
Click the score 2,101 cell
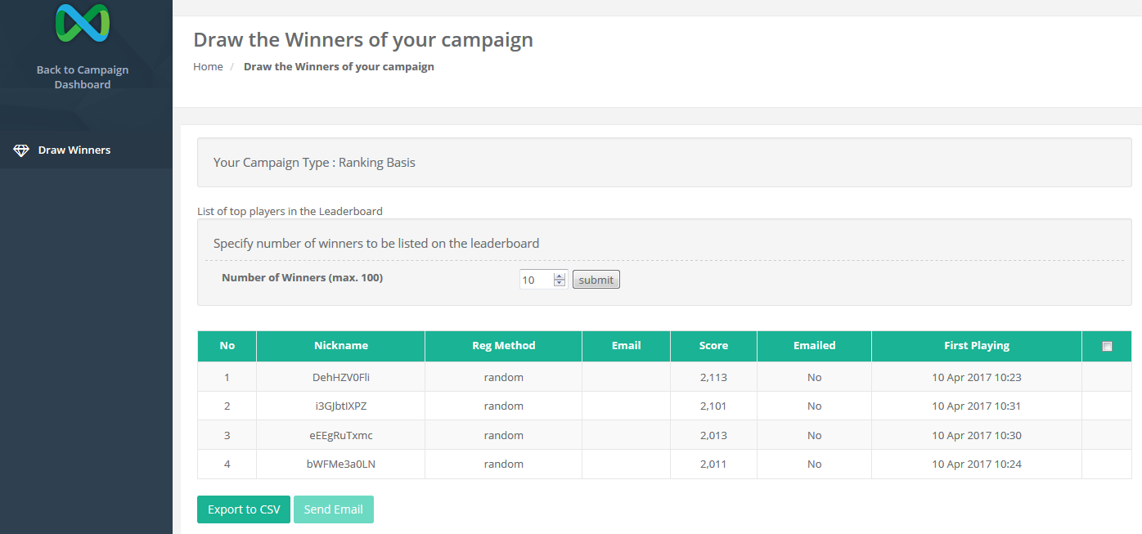point(713,406)
